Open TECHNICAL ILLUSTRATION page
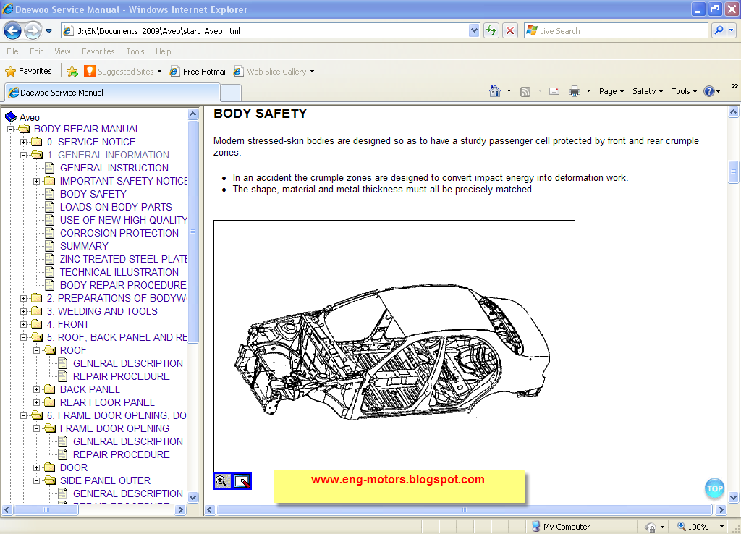The width and height of the screenshot is (741, 534). coord(119,272)
